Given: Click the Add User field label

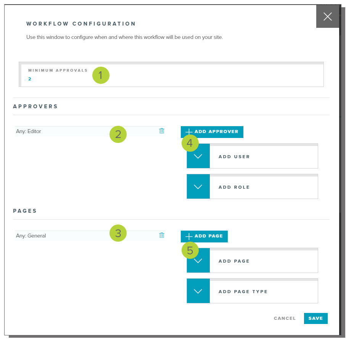Looking at the screenshot, I should (234, 157).
